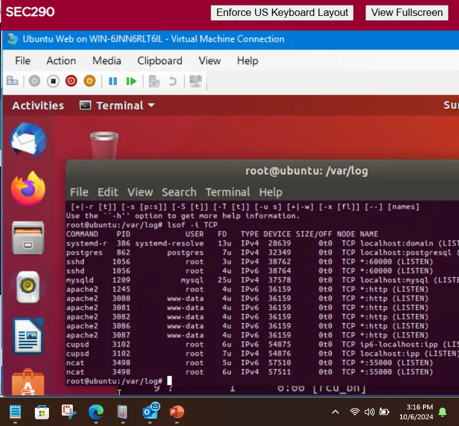Open Rhythmbox speaker icon in dock
459x426 pixels.
click(28, 287)
